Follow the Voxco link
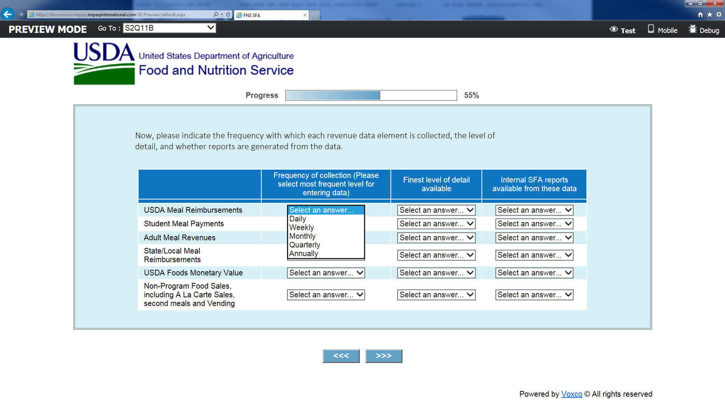 (x=571, y=394)
